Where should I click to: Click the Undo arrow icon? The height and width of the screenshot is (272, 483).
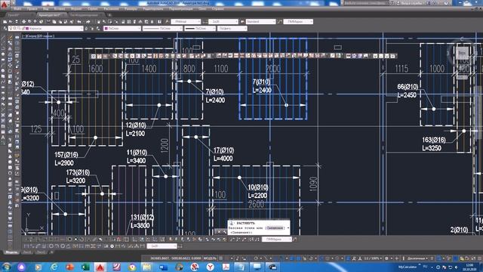[x=79, y=22]
